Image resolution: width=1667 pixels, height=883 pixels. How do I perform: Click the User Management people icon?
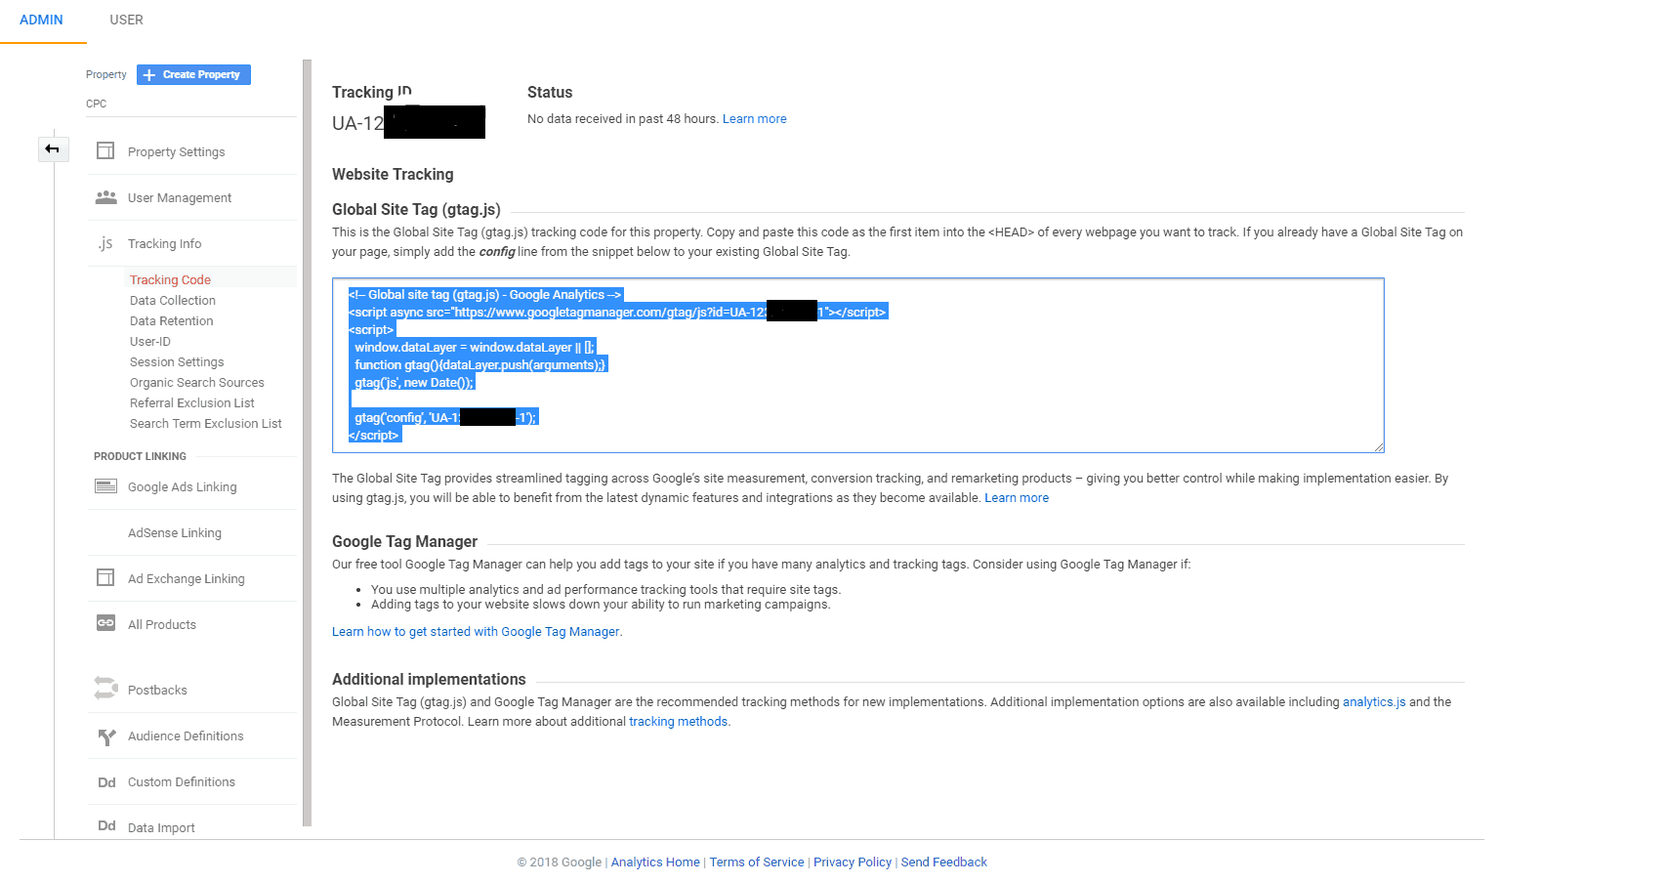pyautogui.click(x=105, y=197)
